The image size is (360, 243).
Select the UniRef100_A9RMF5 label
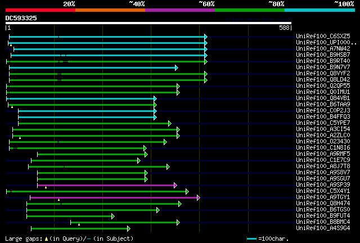tap(323, 154)
